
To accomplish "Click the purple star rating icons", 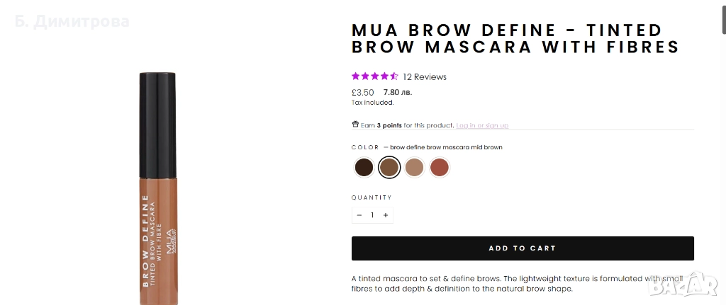I will tap(374, 76).
